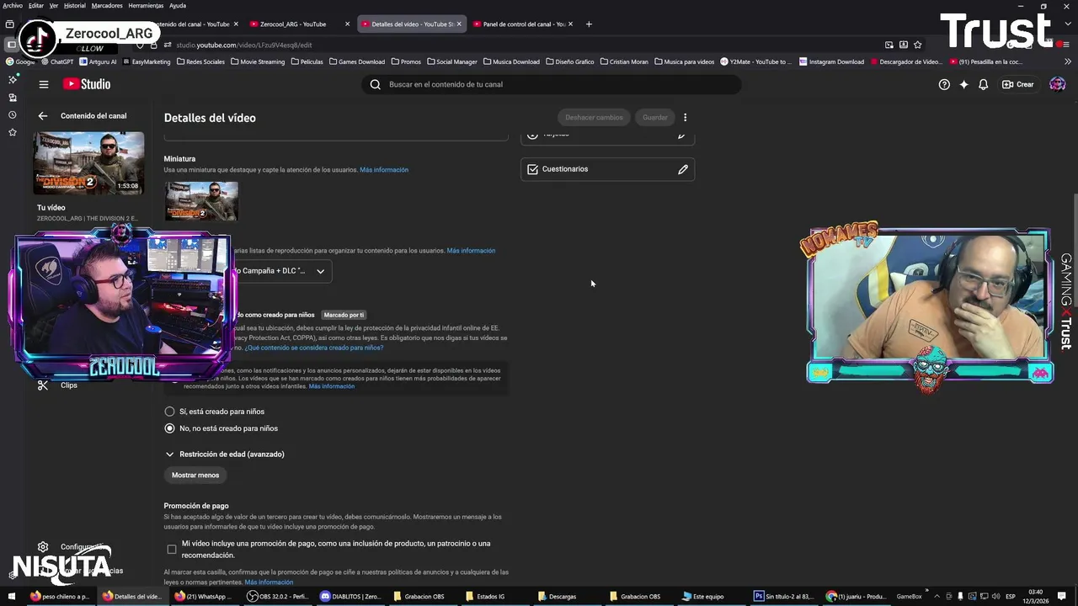The height and width of the screenshot is (606, 1078).
Task: Open the '¿Qué contenido se considera creado para niños?' link
Action: [313, 348]
